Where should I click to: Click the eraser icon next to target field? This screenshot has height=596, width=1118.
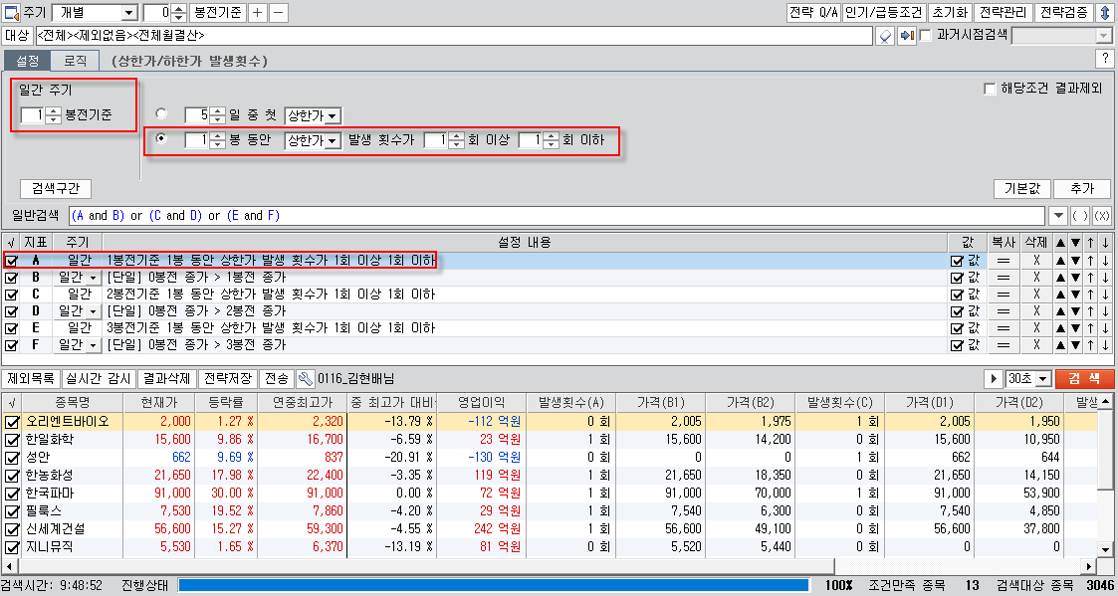pyautogui.click(x=885, y=36)
